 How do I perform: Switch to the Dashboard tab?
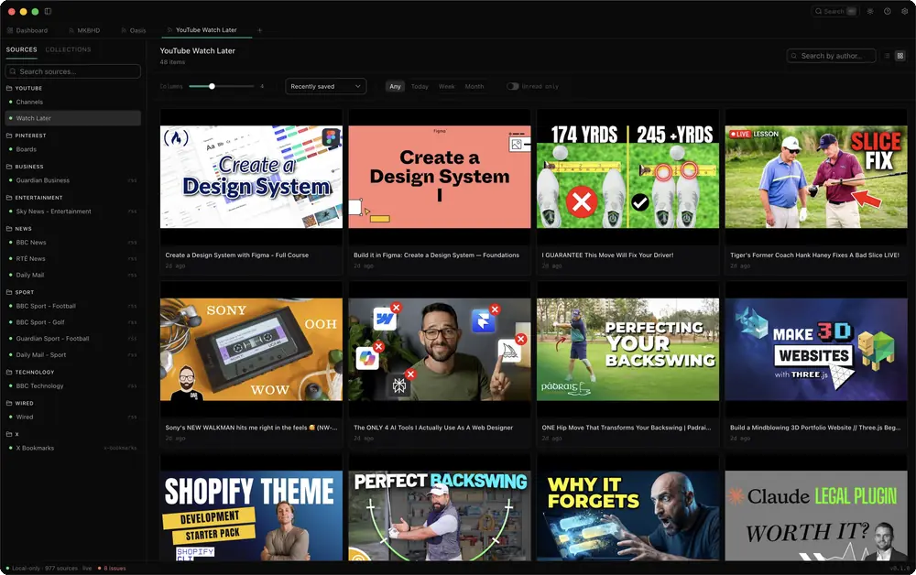pos(28,30)
